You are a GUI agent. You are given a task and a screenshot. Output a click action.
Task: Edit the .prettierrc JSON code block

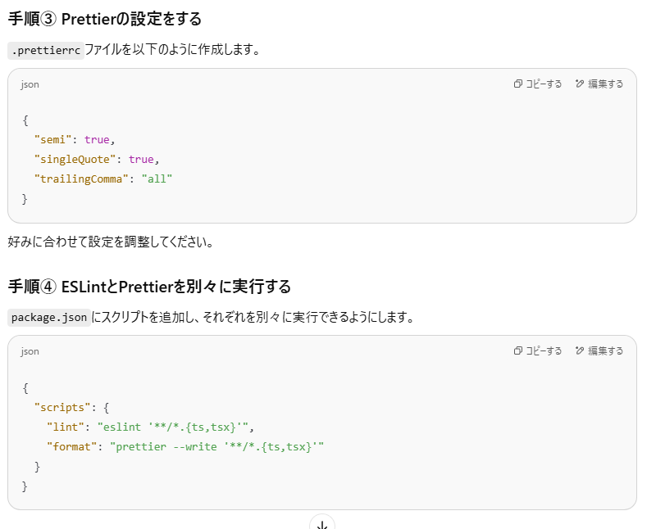point(599,84)
